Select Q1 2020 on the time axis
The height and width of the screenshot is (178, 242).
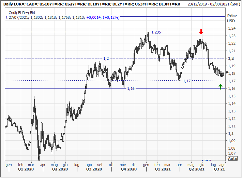(27, 169)
